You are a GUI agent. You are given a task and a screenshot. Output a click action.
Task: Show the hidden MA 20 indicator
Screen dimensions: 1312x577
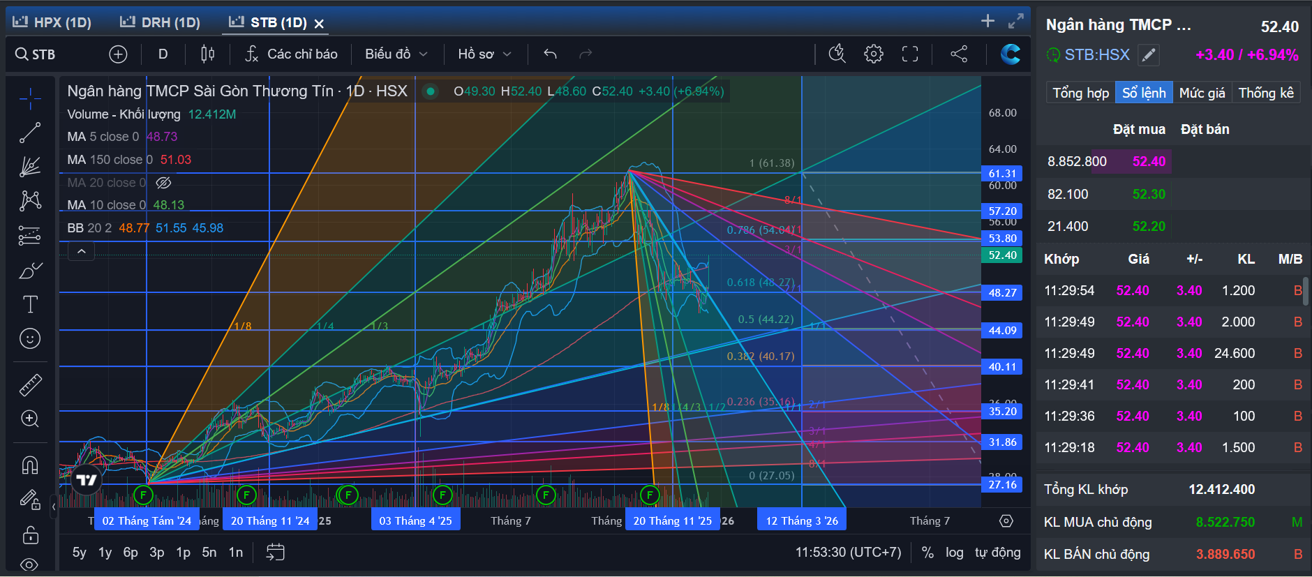pyautogui.click(x=163, y=183)
